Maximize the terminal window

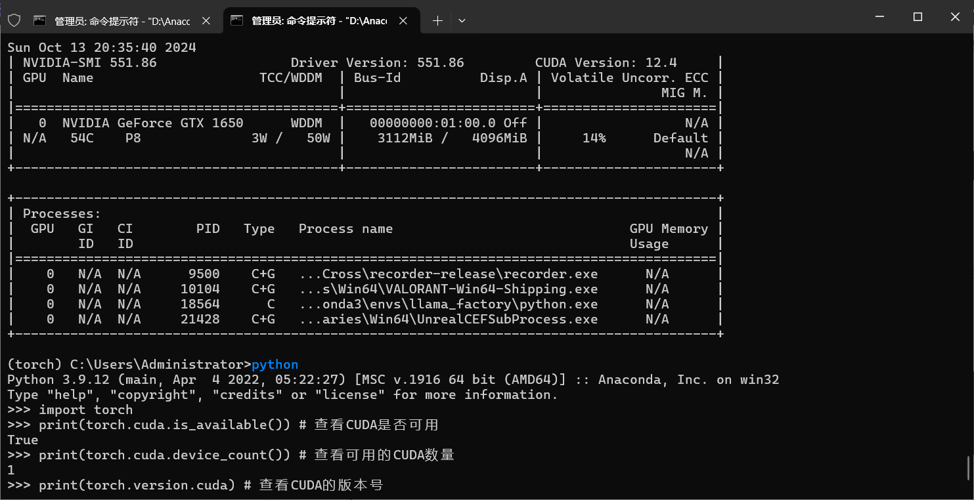coord(918,17)
